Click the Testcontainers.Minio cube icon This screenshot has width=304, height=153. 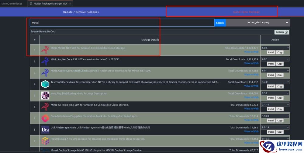(45, 84)
